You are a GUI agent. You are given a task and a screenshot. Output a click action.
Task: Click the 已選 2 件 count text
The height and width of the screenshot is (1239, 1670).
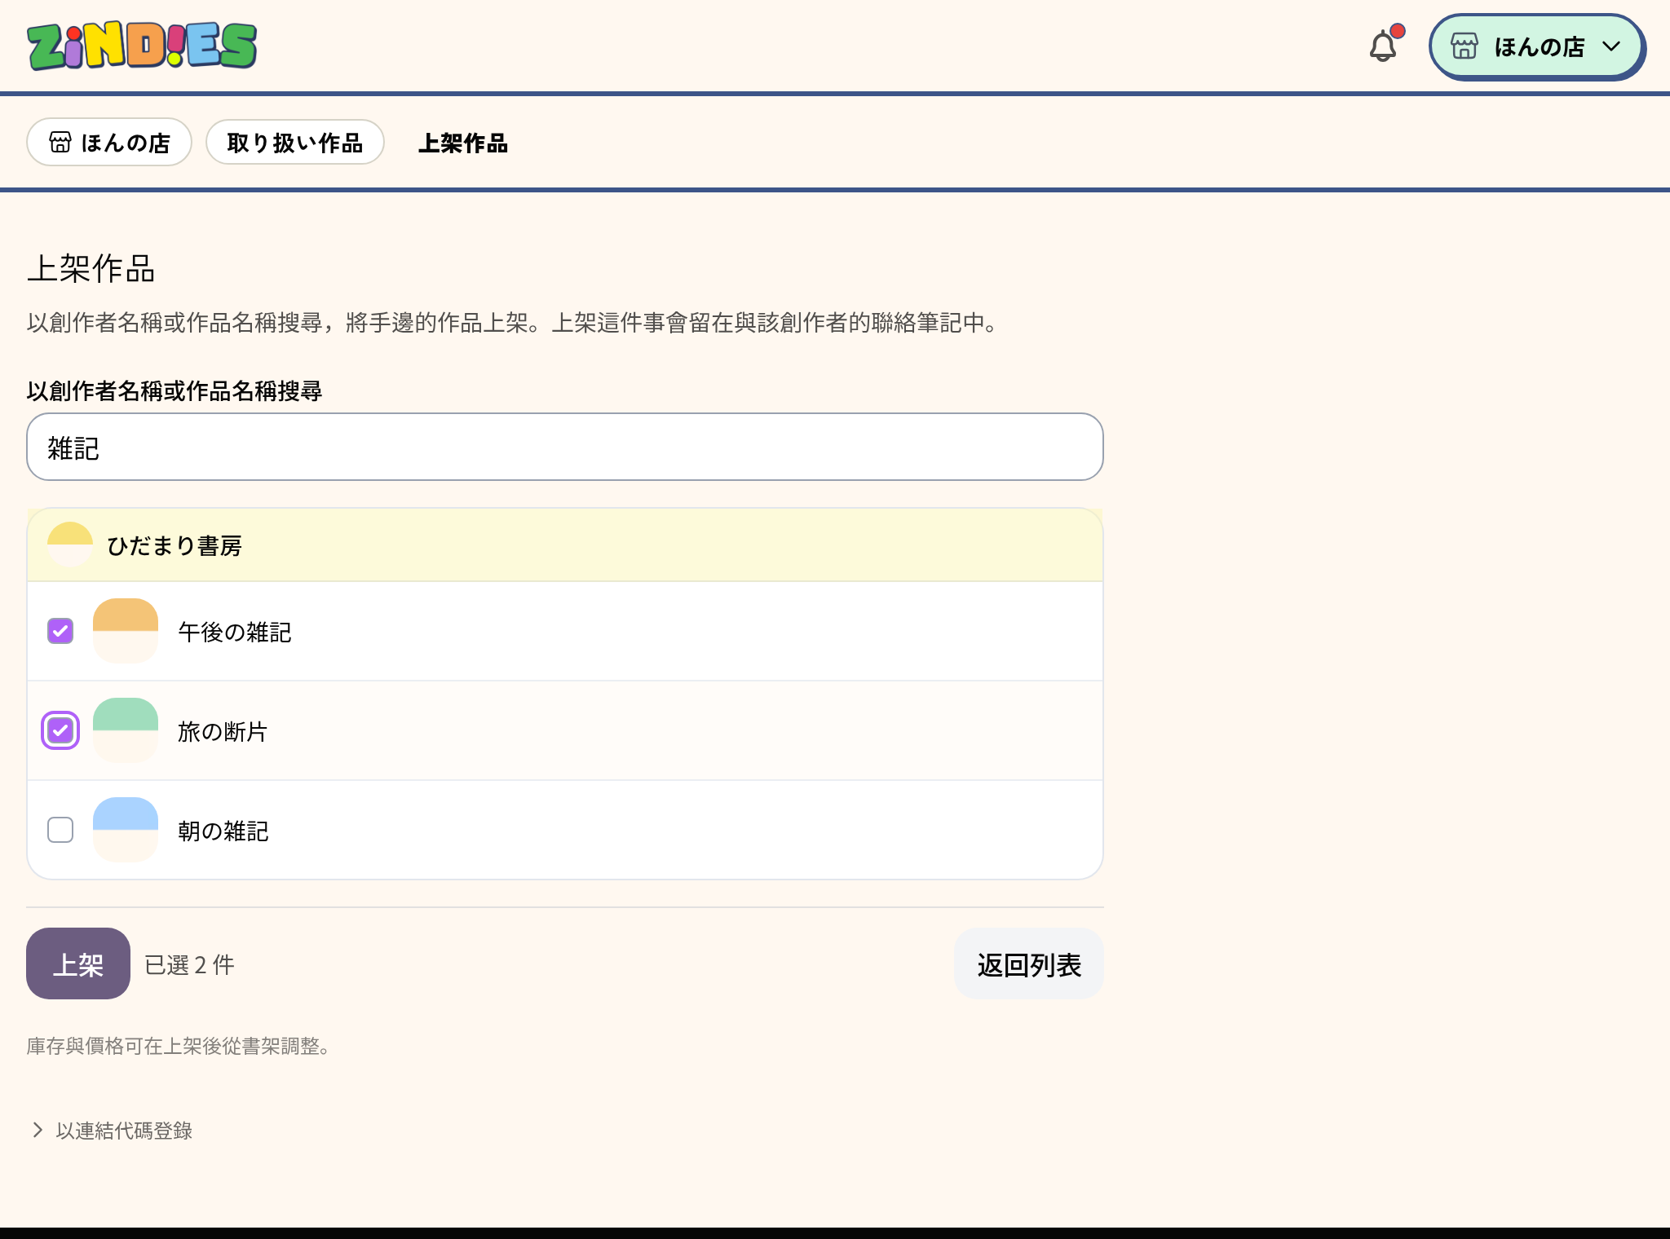(189, 964)
